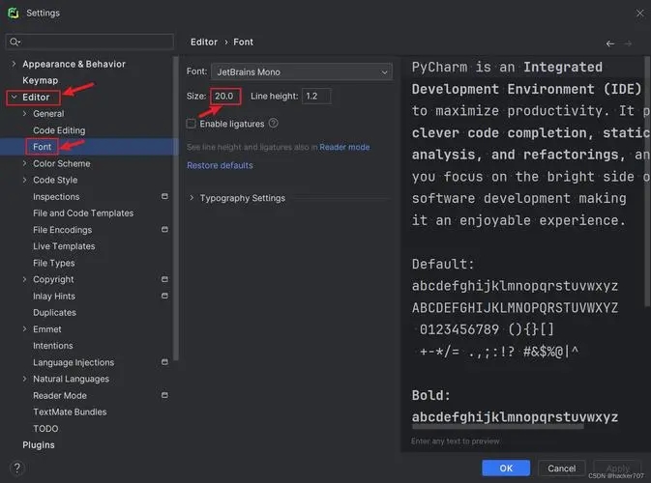651x483 pixels.
Task: Enable the ligatures checkbox
Action: tap(192, 124)
